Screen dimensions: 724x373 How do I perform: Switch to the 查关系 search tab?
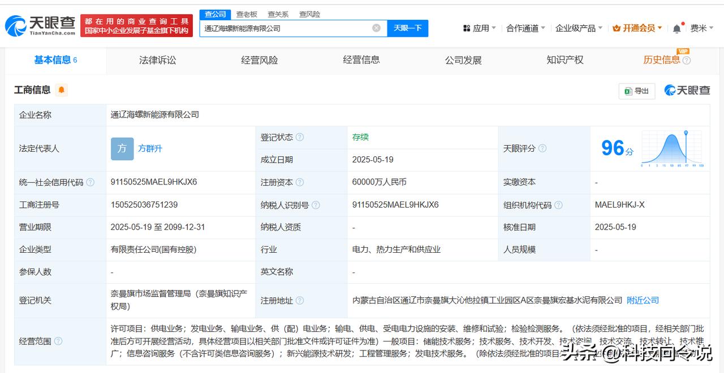click(x=278, y=14)
